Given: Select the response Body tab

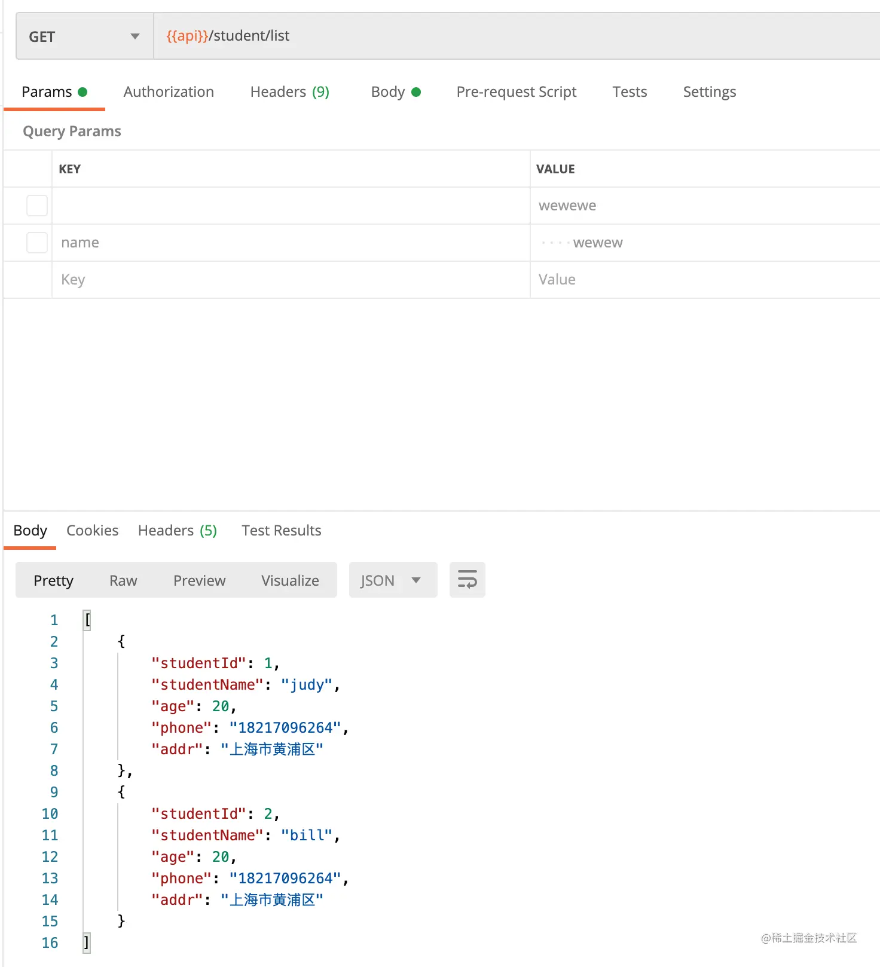Looking at the screenshot, I should tap(30, 531).
